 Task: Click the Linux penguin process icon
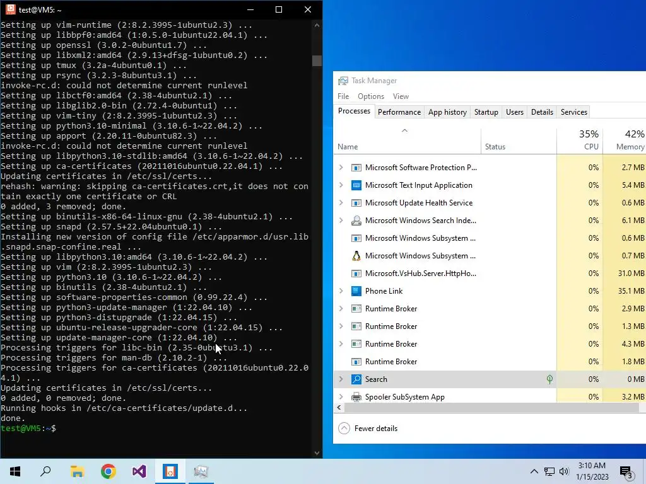pos(356,256)
